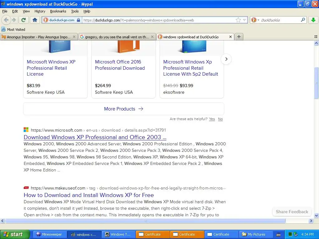Click the search magnifier icon
The image size is (319, 239).
(303, 20)
